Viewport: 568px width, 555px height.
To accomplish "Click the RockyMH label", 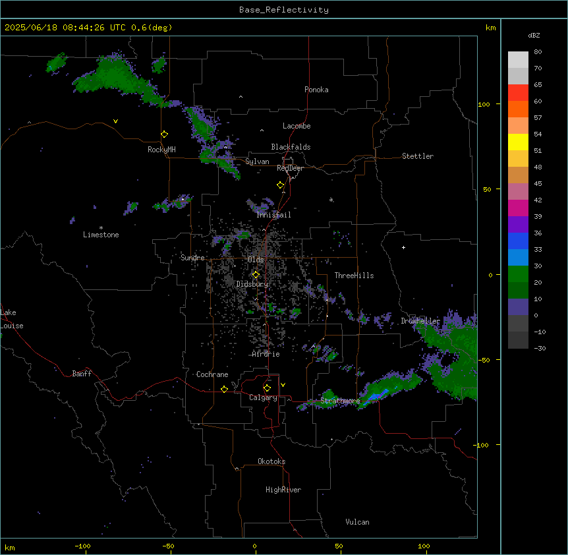I will pyautogui.click(x=161, y=150).
